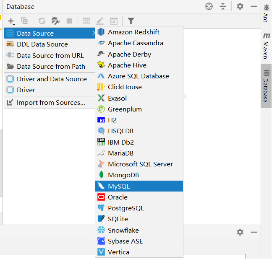Viewport: 272px width, 259px height.
Task: Select Exasol data source
Action: (x=139, y=98)
